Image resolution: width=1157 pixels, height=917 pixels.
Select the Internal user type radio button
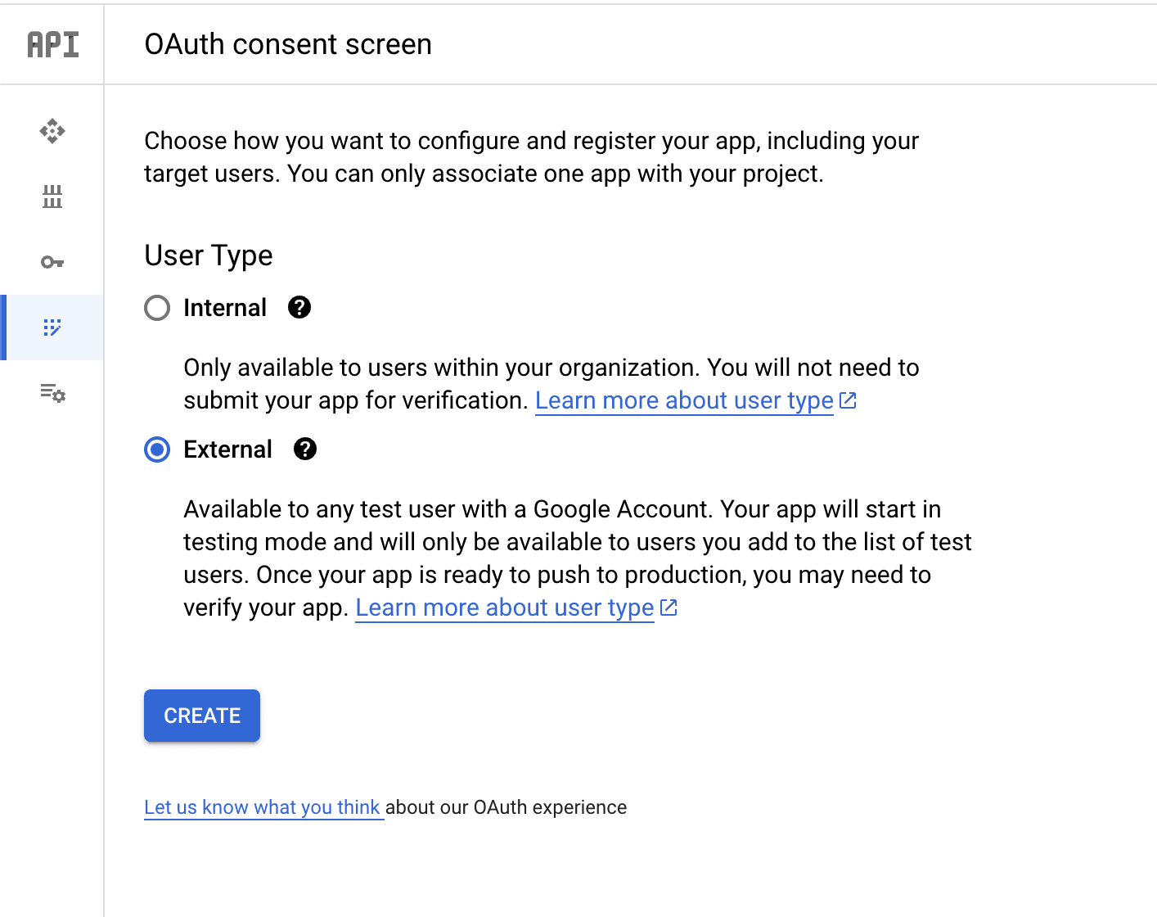click(x=156, y=308)
